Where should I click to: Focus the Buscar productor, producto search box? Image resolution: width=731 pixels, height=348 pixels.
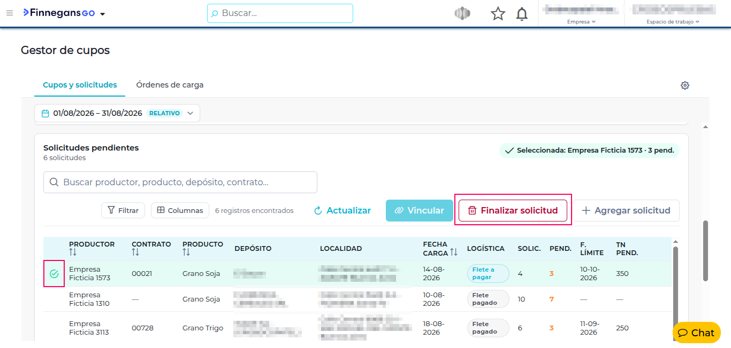pos(180,182)
